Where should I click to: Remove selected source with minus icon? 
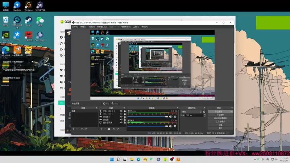point(105,129)
